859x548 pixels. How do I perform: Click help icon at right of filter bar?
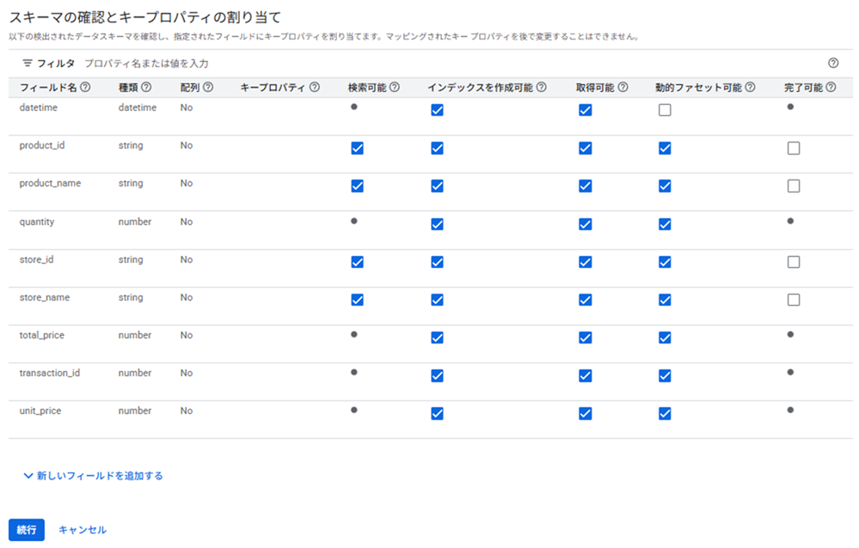[833, 63]
